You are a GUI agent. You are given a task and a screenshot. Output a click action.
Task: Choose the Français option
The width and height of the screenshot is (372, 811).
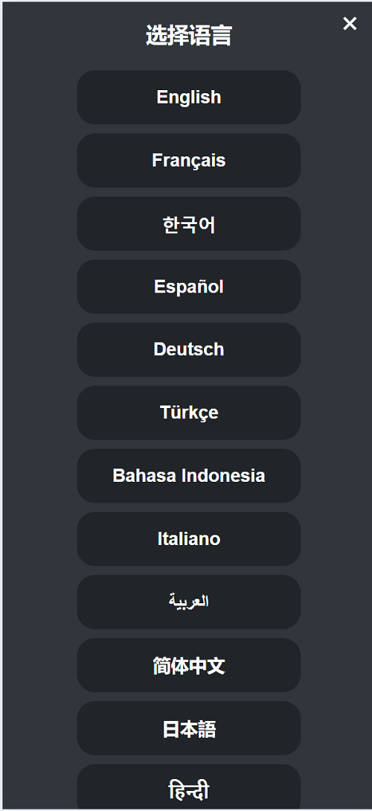click(188, 160)
